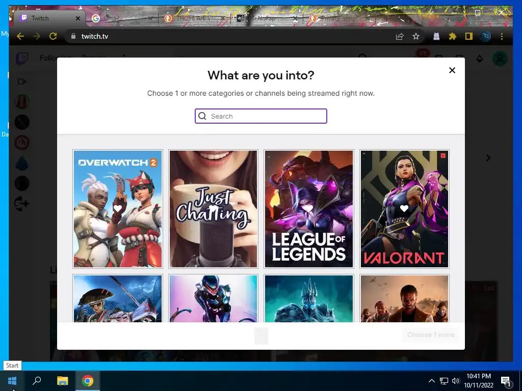This screenshot has width=522, height=391.
Task: Select the Overwatch 2 category card
Action: tap(118, 209)
